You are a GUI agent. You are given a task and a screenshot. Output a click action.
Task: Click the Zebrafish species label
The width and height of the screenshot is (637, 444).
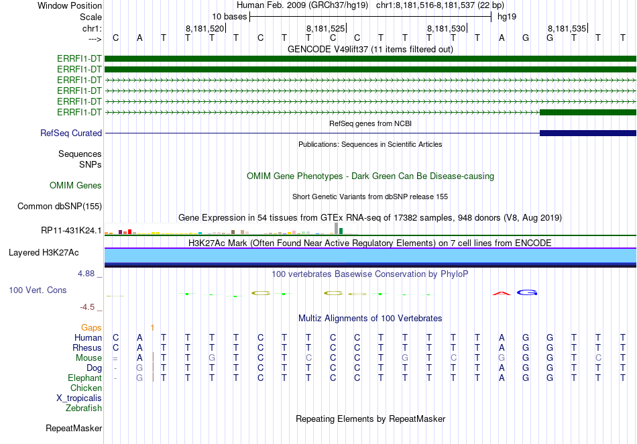click(x=84, y=408)
